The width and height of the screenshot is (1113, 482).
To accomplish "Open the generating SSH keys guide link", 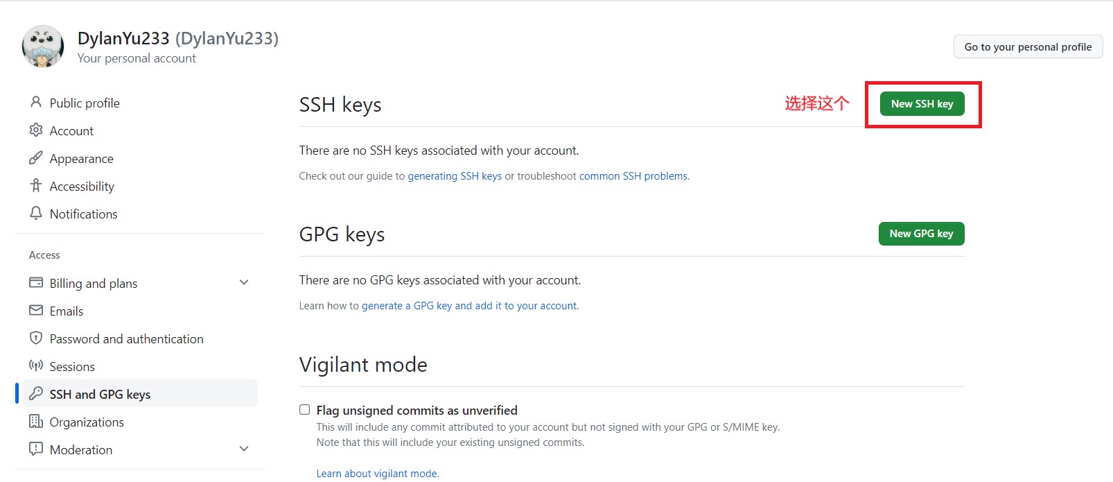I will 455,175.
